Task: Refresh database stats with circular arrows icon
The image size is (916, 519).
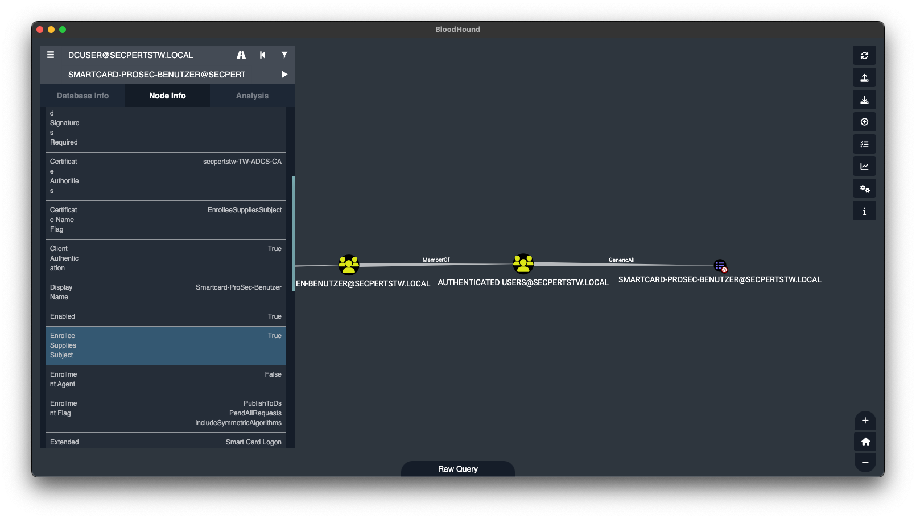Action: (864, 55)
